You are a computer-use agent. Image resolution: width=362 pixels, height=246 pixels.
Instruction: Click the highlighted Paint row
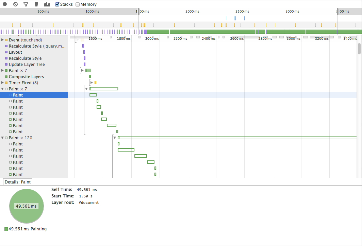pyautogui.click(x=18, y=95)
